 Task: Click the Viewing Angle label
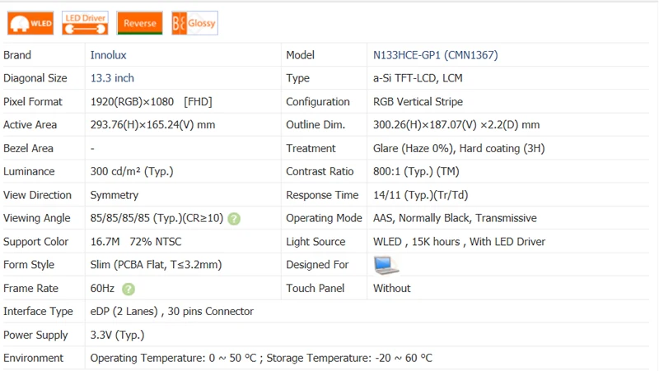click(x=37, y=218)
